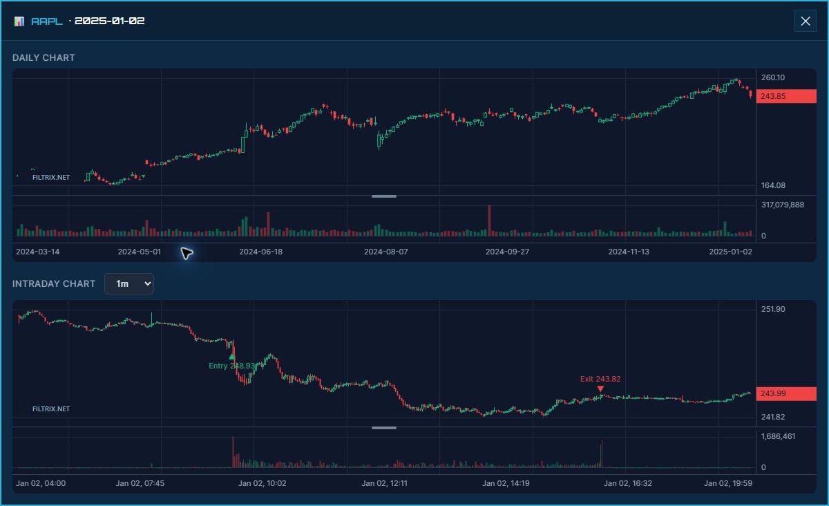
Task: Click the DAILY CHART section heading
Action: [x=44, y=57]
